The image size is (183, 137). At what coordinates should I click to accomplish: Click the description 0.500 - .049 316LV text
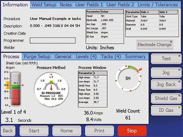click(x=55, y=26)
